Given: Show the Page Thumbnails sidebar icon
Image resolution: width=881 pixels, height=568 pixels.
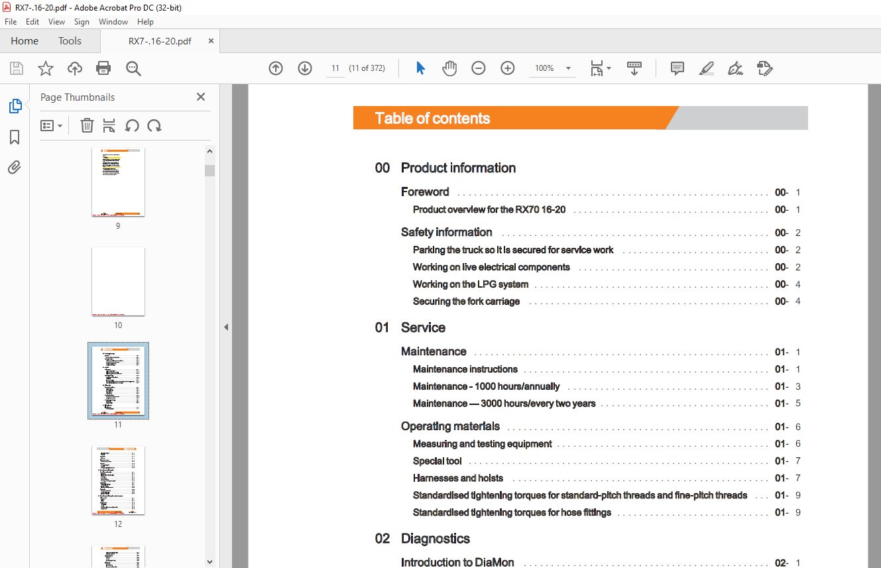Looking at the screenshot, I should pos(15,106).
